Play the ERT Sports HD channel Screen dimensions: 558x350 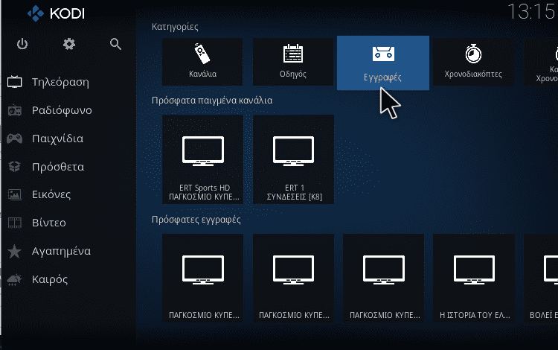coord(202,159)
